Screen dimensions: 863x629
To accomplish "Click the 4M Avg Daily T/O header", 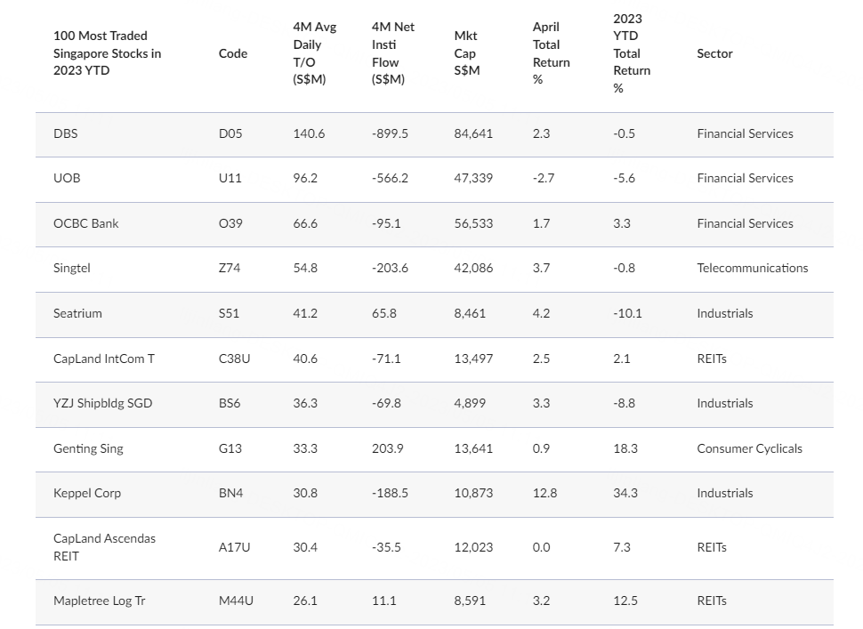I will (x=314, y=53).
